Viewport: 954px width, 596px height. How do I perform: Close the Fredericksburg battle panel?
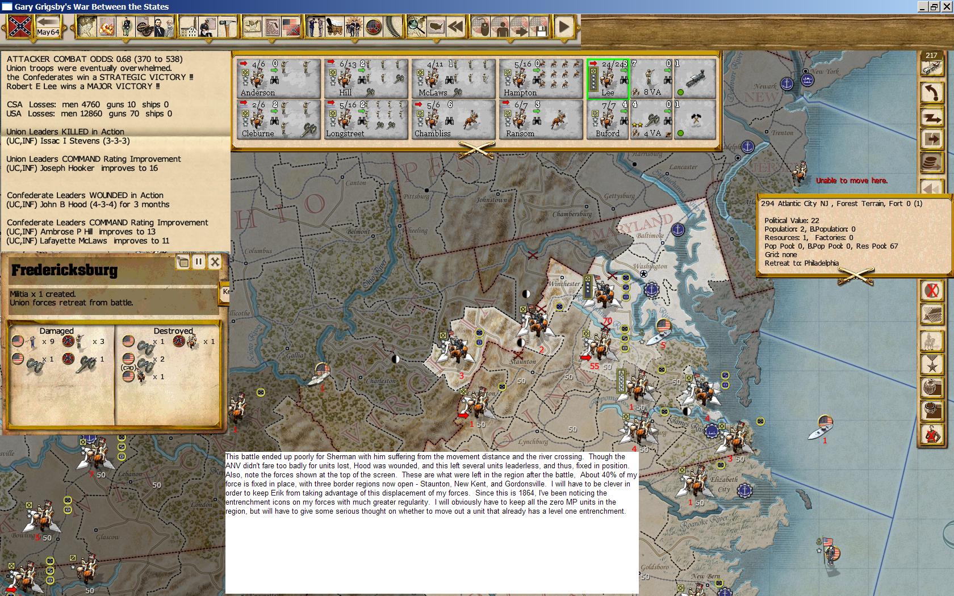[215, 262]
